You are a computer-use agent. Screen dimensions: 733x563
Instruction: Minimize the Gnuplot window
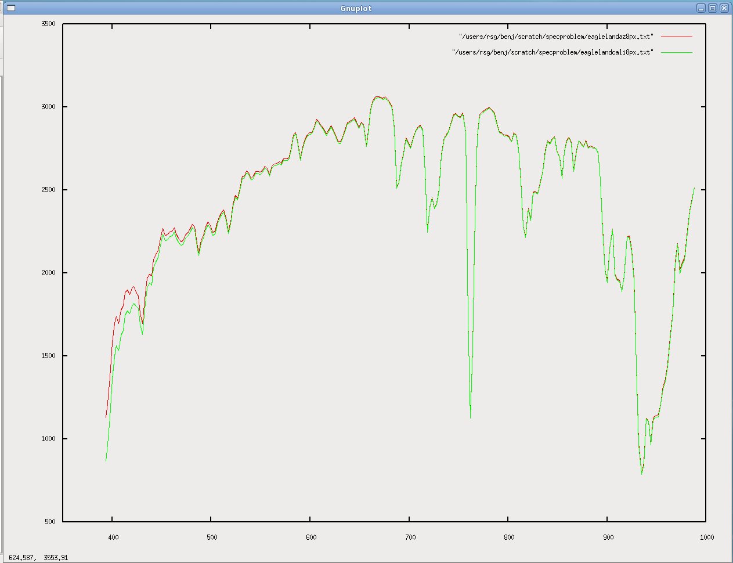click(702, 8)
